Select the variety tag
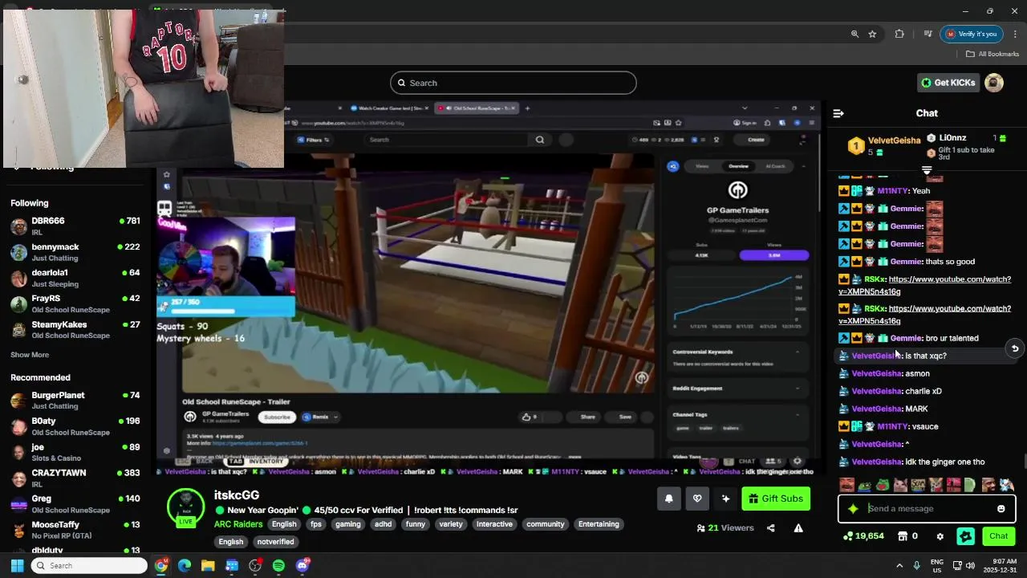Image resolution: width=1027 pixels, height=578 pixels. (451, 524)
